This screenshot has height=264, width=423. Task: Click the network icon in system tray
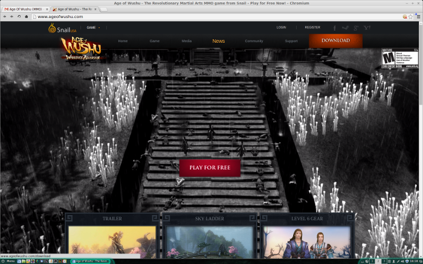(x=398, y=262)
